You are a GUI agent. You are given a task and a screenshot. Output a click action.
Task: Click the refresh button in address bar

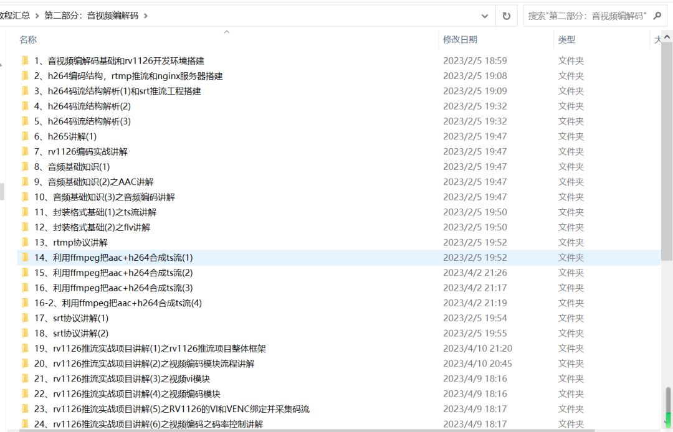coord(507,16)
